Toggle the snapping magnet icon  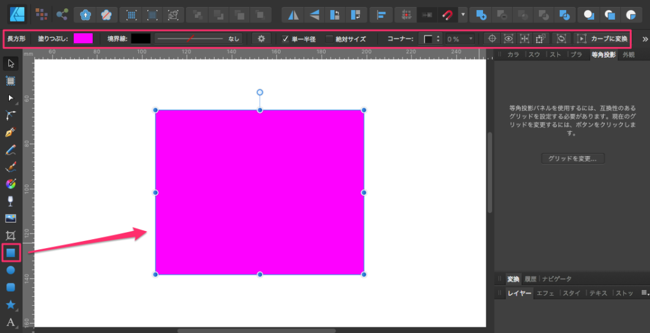pyautogui.click(x=448, y=14)
